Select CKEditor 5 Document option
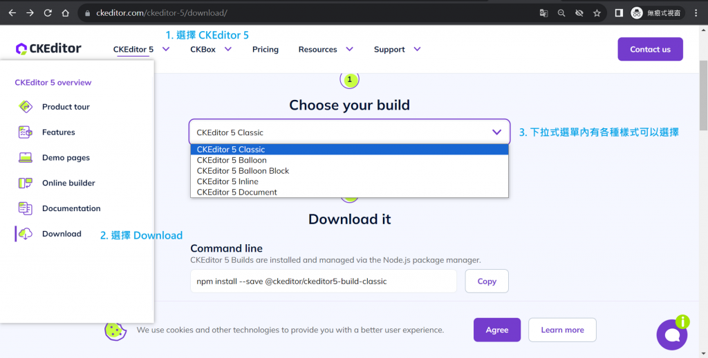Image resolution: width=708 pixels, height=358 pixels. (x=349, y=192)
